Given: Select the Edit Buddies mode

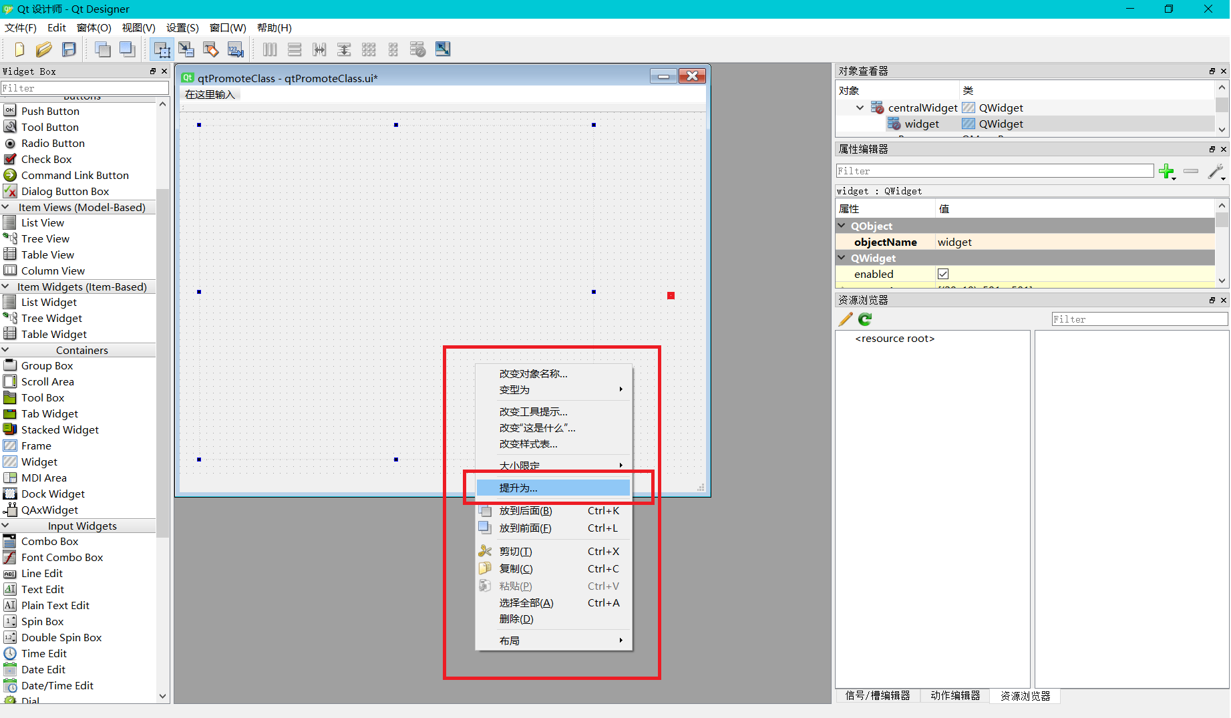Looking at the screenshot, I should click(x=211, y=49).
